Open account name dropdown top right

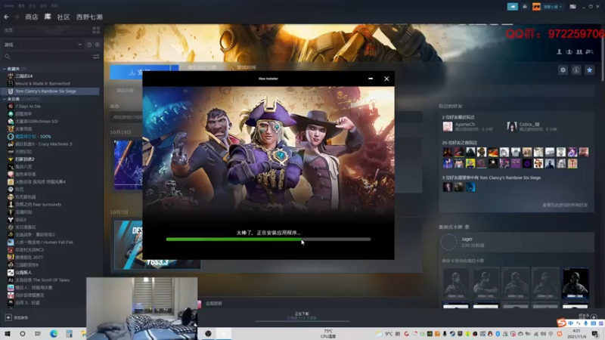point(553,7)
